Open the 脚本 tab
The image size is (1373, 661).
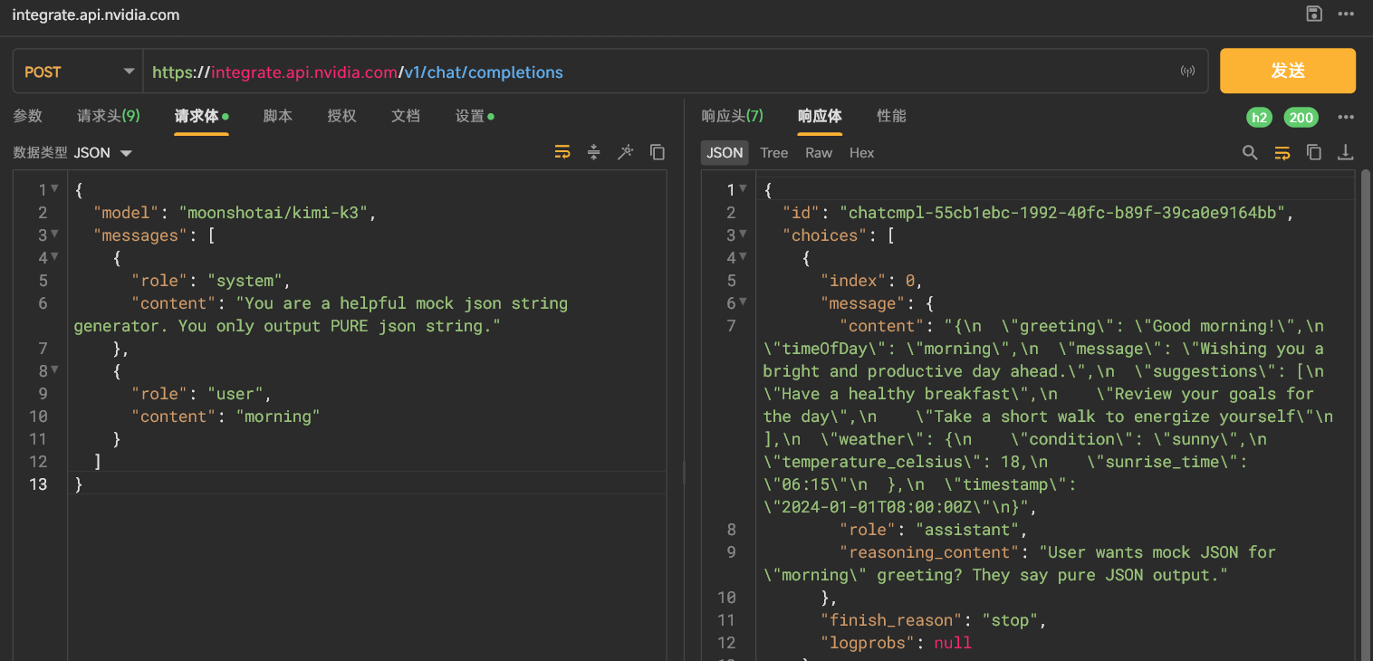coord(277,116)
